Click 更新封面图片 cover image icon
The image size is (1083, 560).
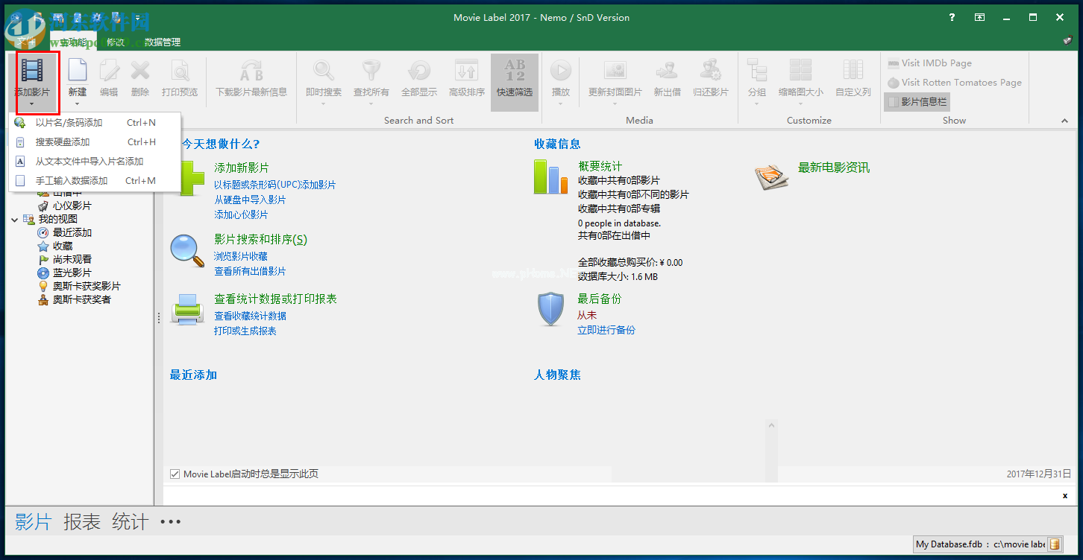tap(615, 71)
